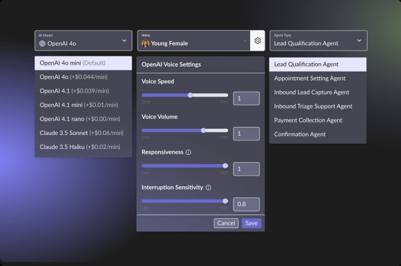This screenshot has width=401, height=266.
Task: Choose Appointment Setting Agent
Action: click(318, 78)
